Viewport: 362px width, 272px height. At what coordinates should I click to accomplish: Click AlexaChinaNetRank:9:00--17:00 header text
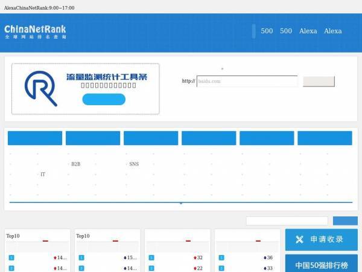point(39,8)
